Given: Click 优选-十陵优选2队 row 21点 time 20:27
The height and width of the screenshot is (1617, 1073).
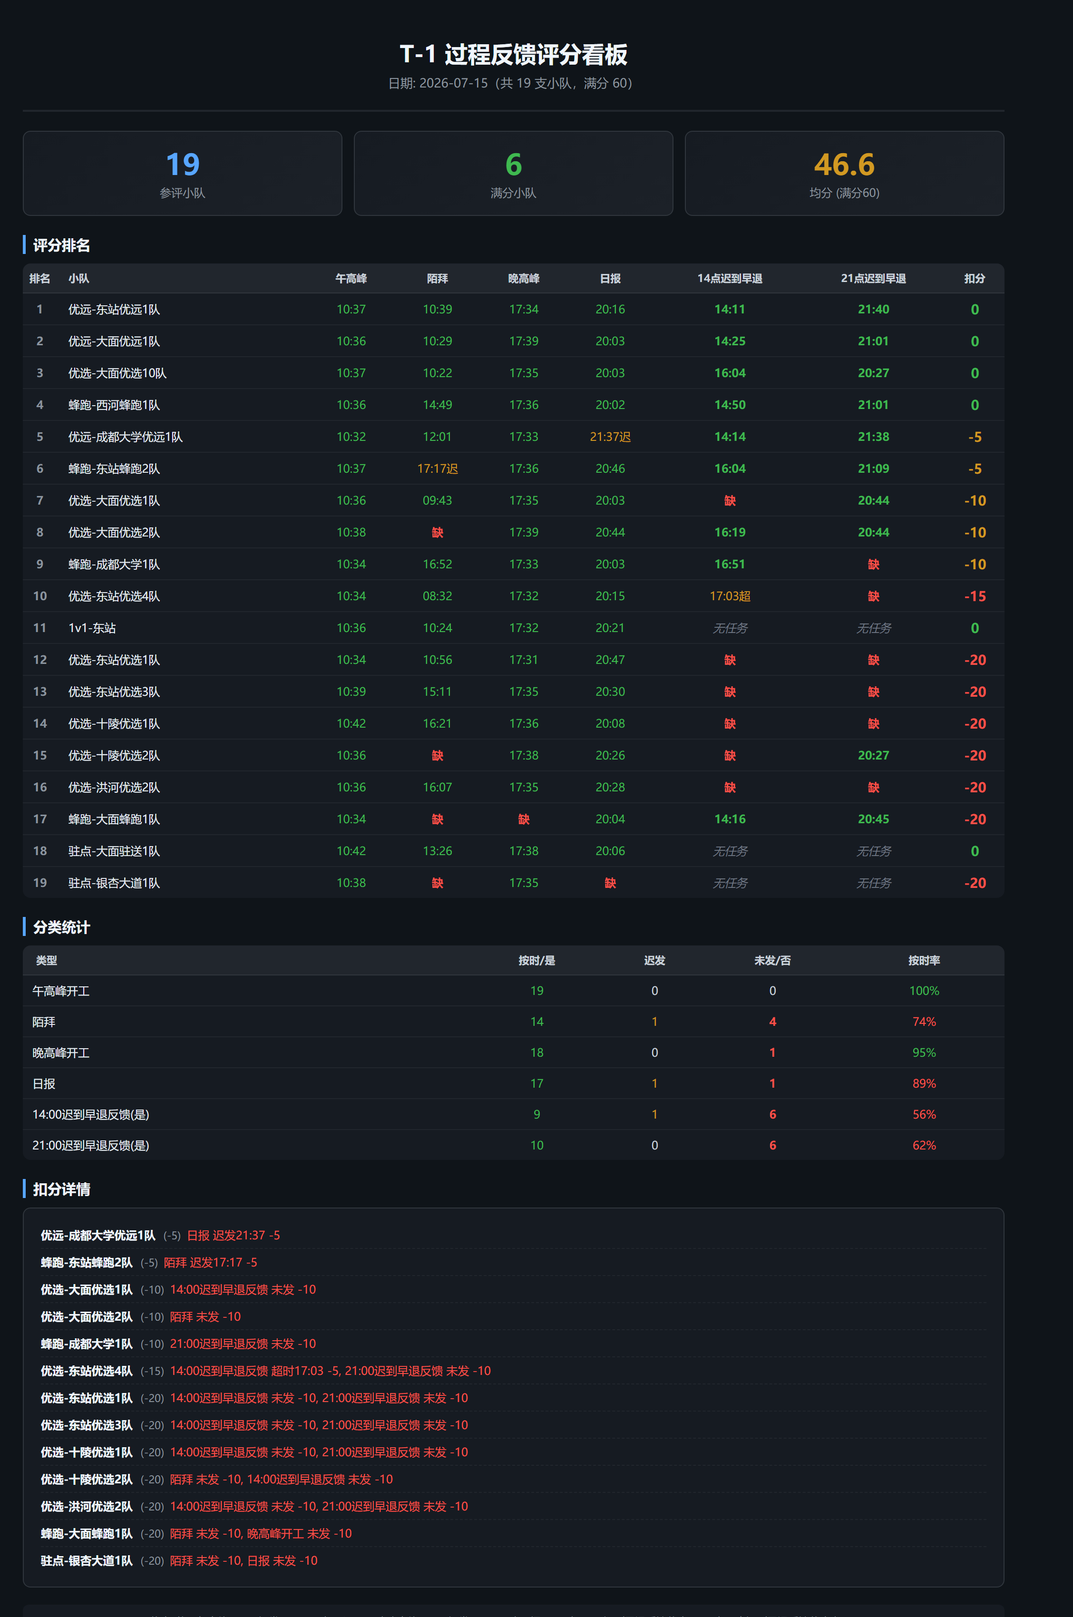Looking at the screenshot, I should pyautogui.click(x=873, y=755).
